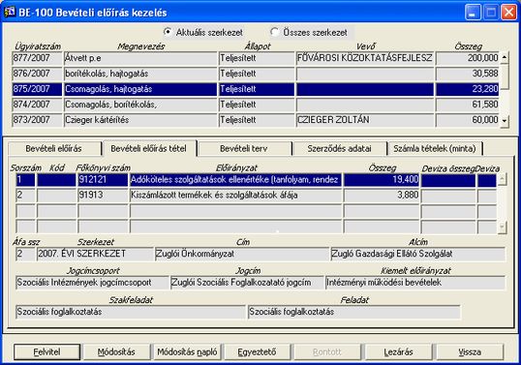Select row 874/2007 in the list
The image size is (521, 365).
pyautogui.click(x=256, y=105)
